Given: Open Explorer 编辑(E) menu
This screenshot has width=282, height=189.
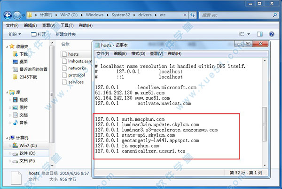Looking at the screenshot, I should click(30, 25).
